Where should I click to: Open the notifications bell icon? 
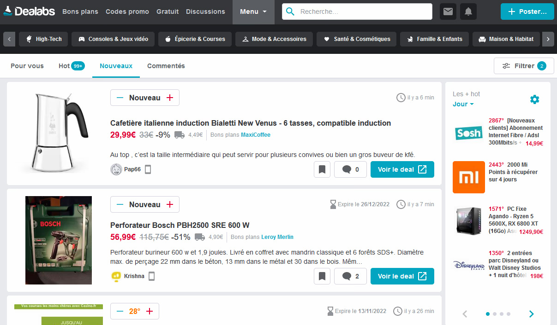pos(468,12)
